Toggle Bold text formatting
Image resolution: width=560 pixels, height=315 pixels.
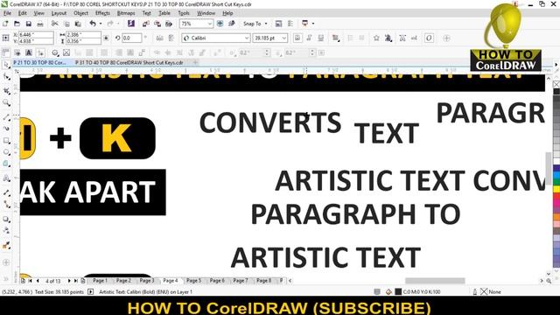point(297,38)
